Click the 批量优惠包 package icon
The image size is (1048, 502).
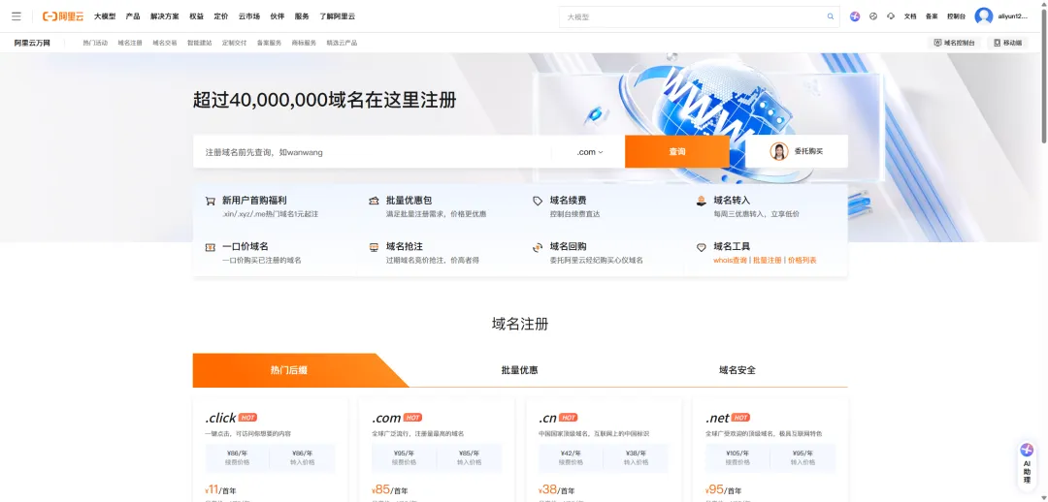tap(374, 201)
